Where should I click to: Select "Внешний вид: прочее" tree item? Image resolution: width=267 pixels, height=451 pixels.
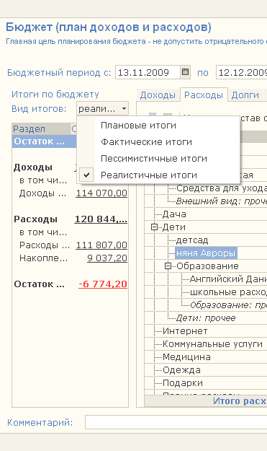(222, 201)
